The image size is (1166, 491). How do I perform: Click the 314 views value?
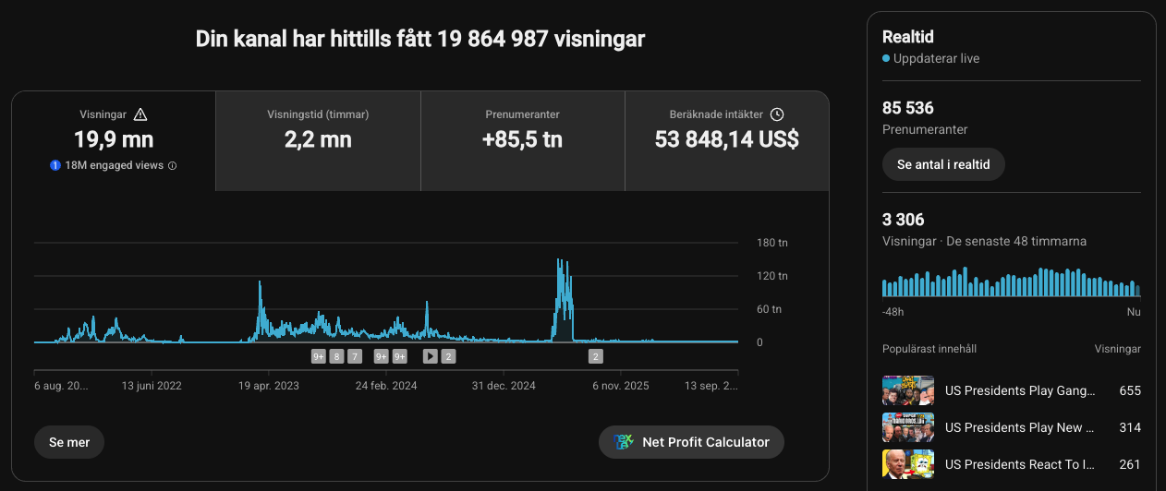click(x=1130, y=427)
